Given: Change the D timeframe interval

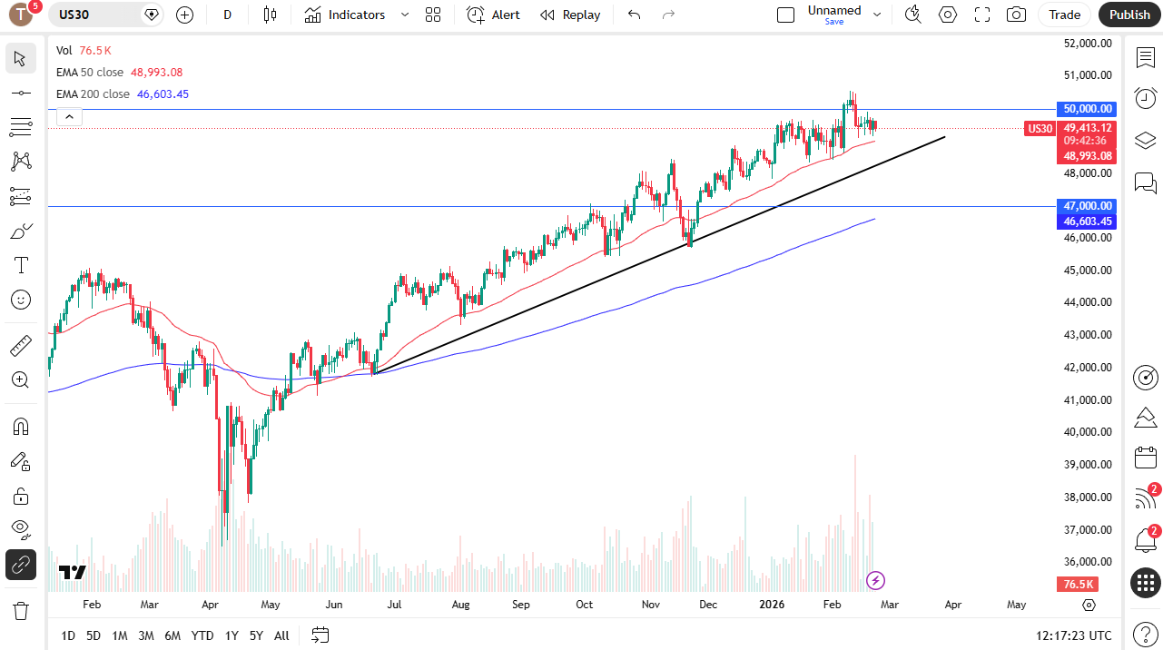Looking at the screenshot, I should coord(228,15).
